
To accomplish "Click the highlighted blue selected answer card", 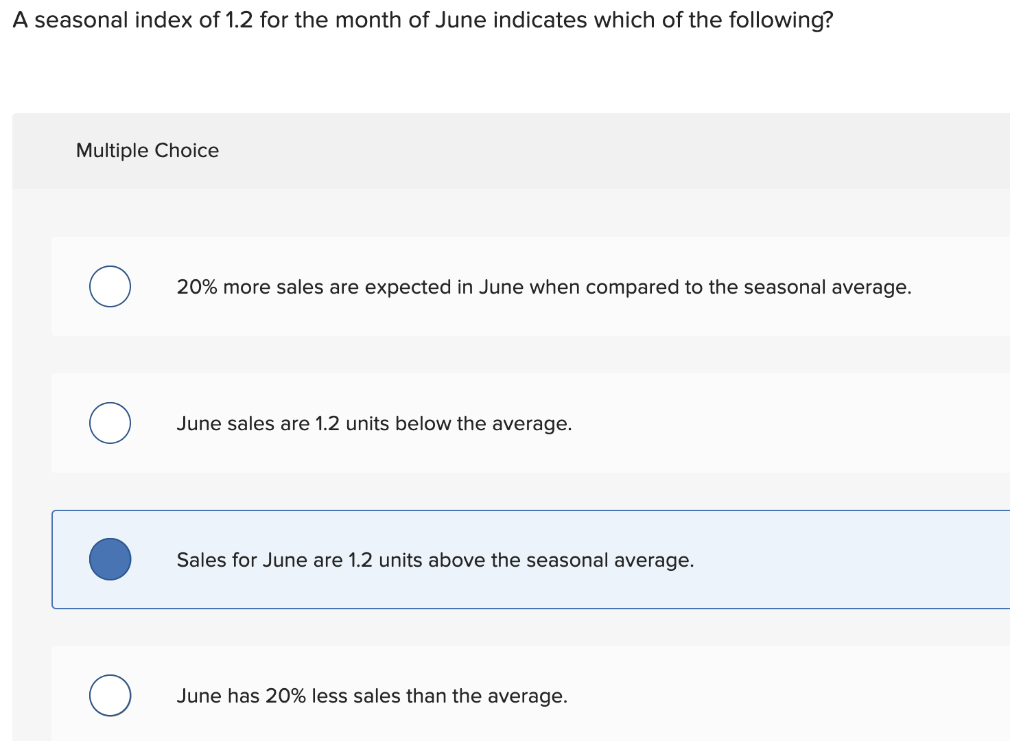I will point(823,559).
